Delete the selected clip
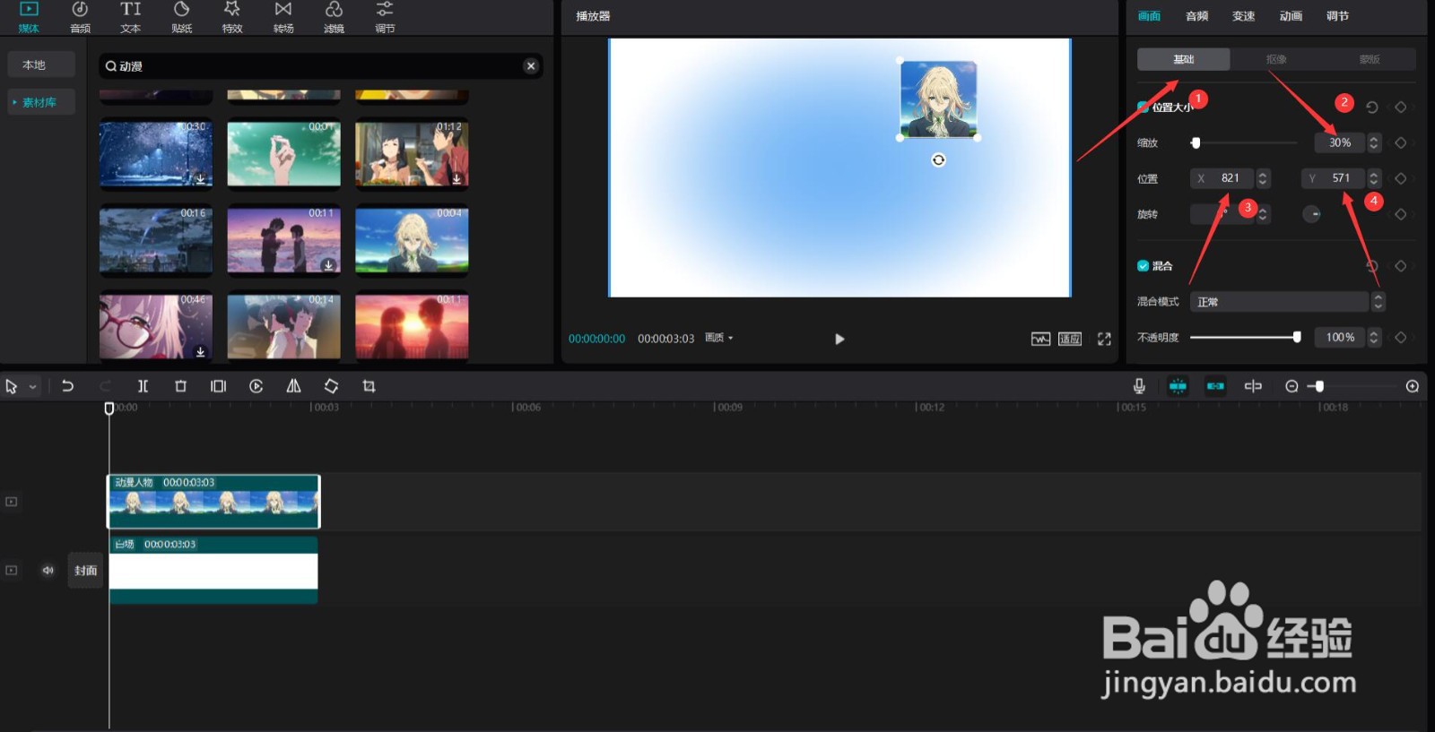This screenshot has width=1435, height=732. pos(180,386)
